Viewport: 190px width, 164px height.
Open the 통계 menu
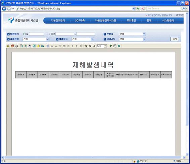pyautogui.click(x=149, y=20)
